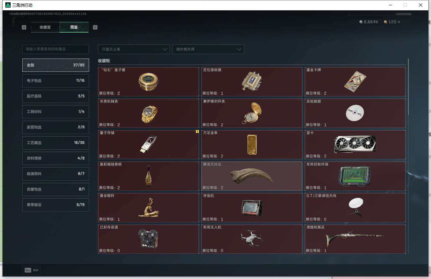Viewport: 431px width, 279px height.
Task: Click the 收藏柜 section heading
Action: (x=104, y=61)
